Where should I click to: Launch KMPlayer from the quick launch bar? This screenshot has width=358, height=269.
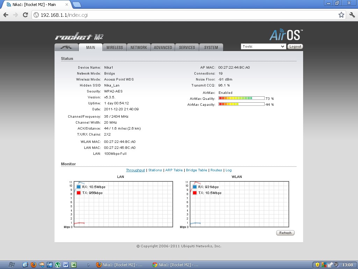pos(50,265)
